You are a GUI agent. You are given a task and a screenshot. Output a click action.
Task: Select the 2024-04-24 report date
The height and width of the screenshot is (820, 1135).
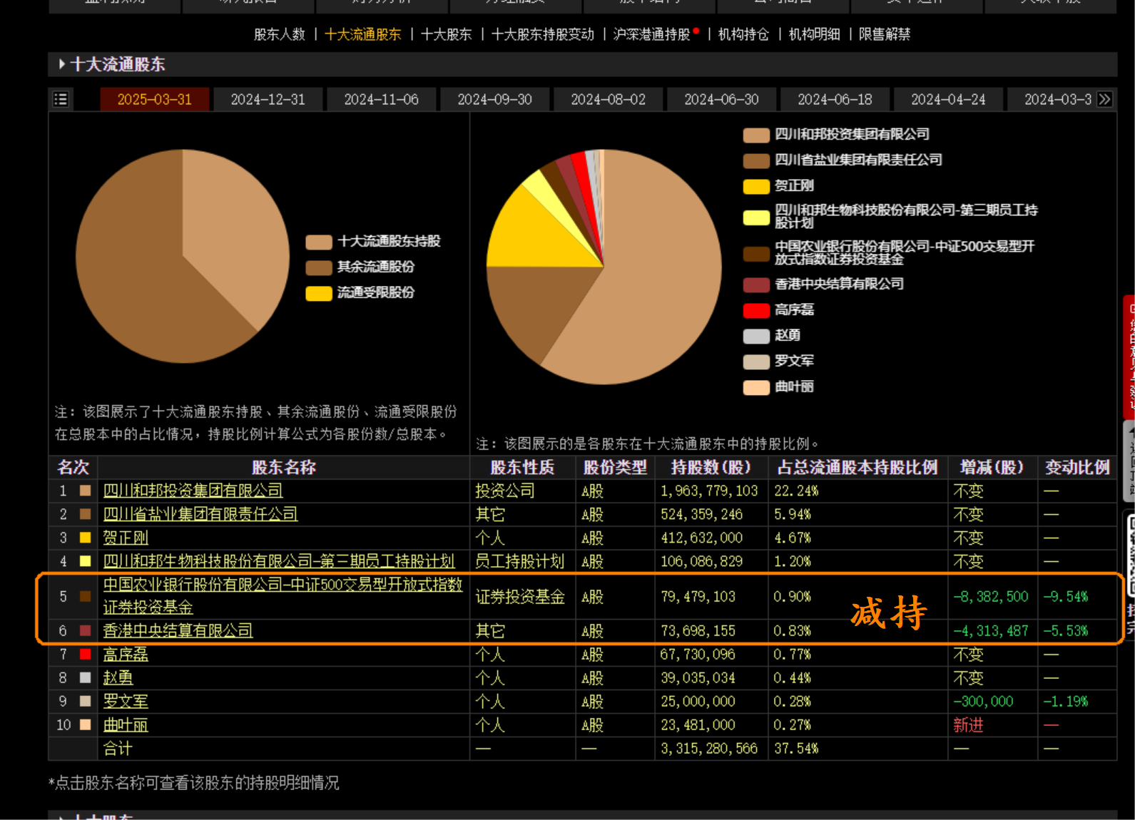tap(949, 99)
